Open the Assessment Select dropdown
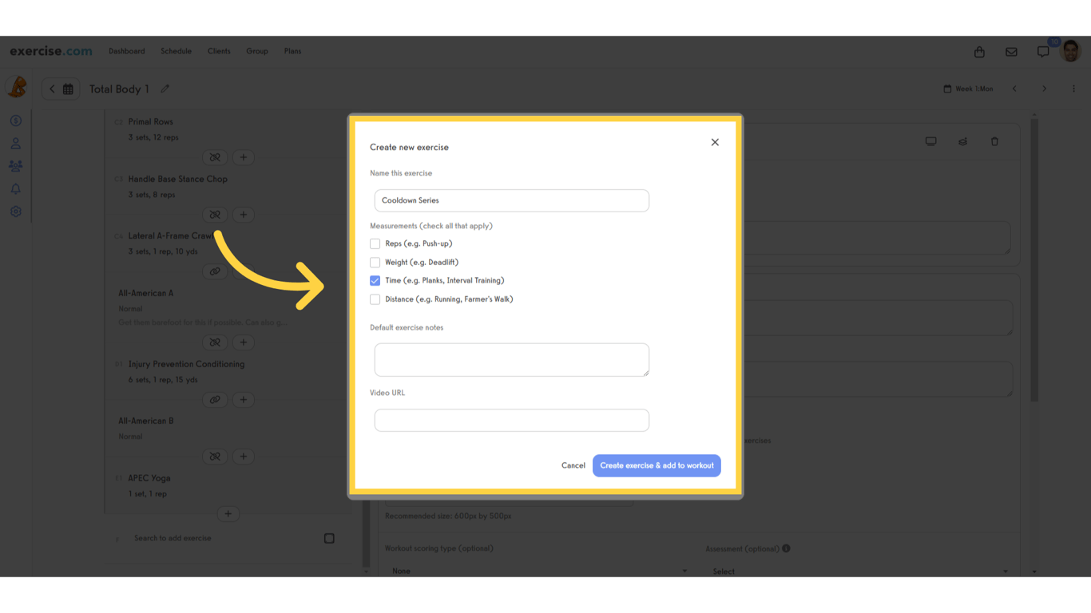Image resolution: width=1091 pixels, height=613 pixels. coord(861,570)
